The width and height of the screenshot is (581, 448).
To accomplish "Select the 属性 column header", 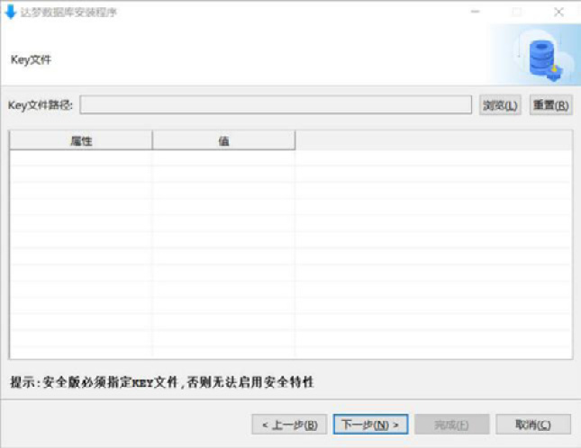I will tap(81, 140).
